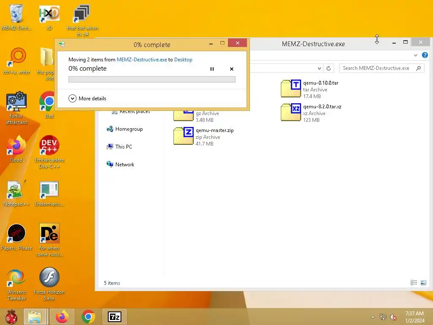Open 7-Zip from the taskbar
433x325 pixels.
click(x=114, y=317)
